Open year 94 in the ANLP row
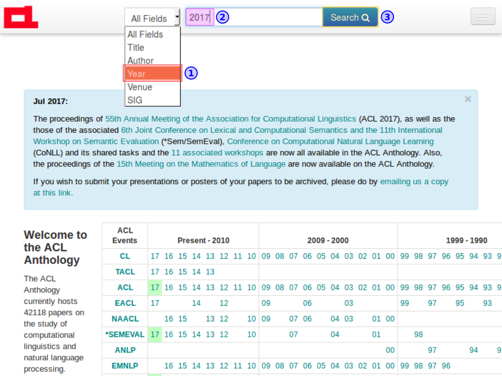 point(473,350)
